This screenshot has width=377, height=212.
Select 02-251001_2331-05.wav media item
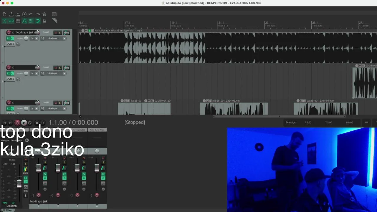pyautogui.click(x=326, y=109)
